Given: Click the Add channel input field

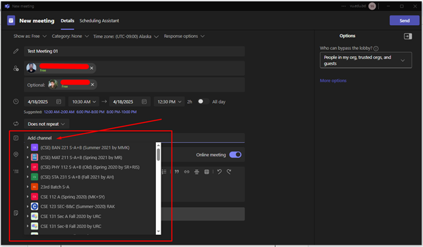Looking at the screenshot, I should tap(134, 138).
